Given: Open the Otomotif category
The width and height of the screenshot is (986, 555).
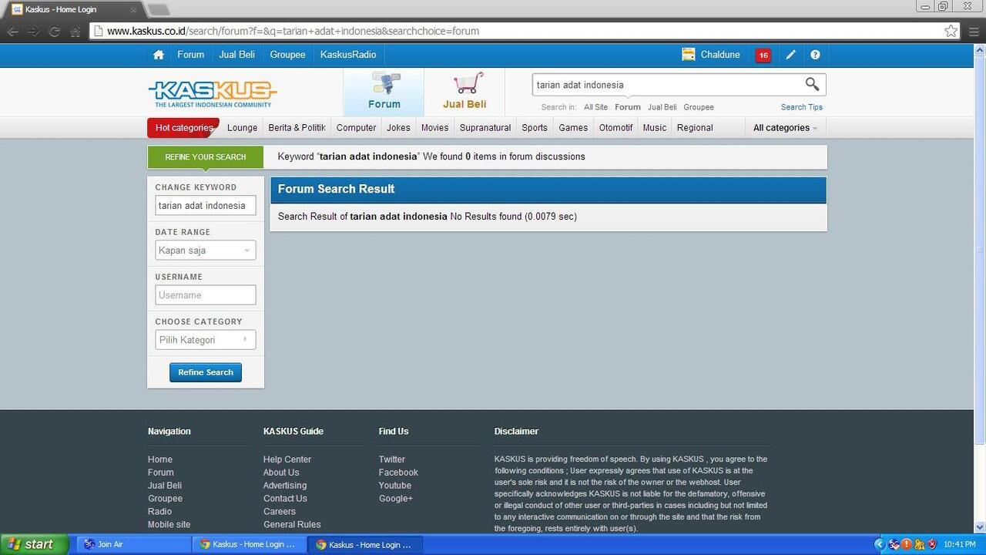Looking at the screenshot, I should [615, 128].
